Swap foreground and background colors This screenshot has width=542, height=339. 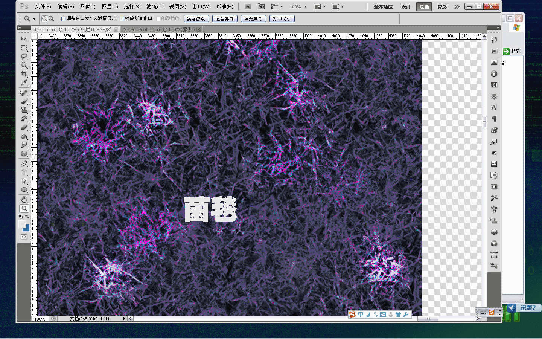27,217
